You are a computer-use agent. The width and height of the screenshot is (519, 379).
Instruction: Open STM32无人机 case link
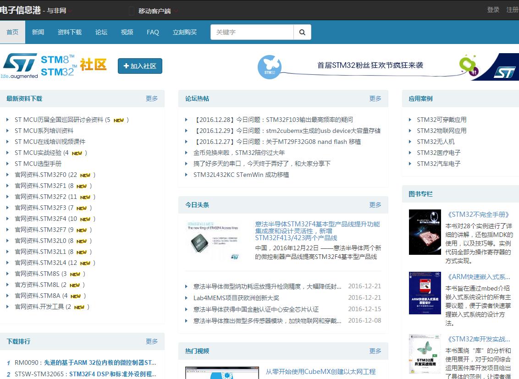click(436, 142)
